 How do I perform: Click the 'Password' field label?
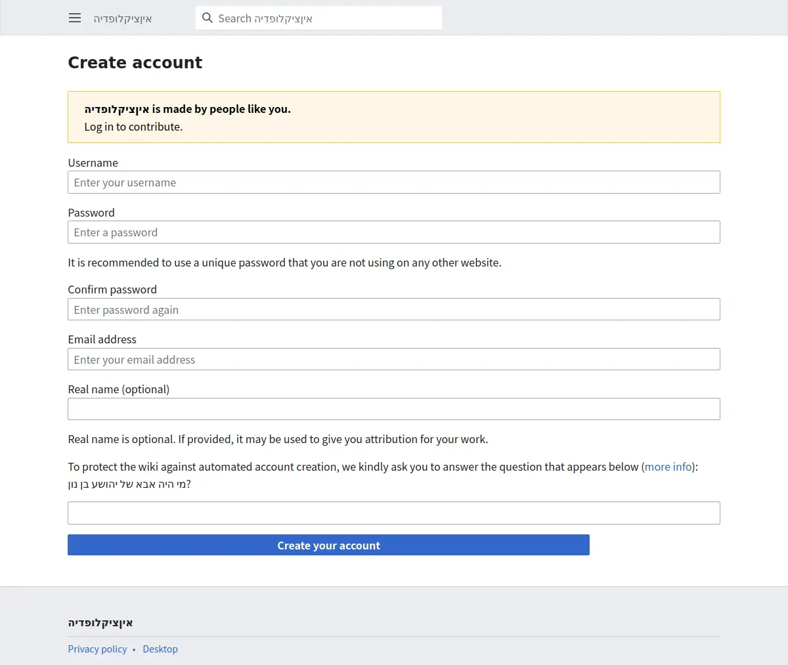coord(91,213)
